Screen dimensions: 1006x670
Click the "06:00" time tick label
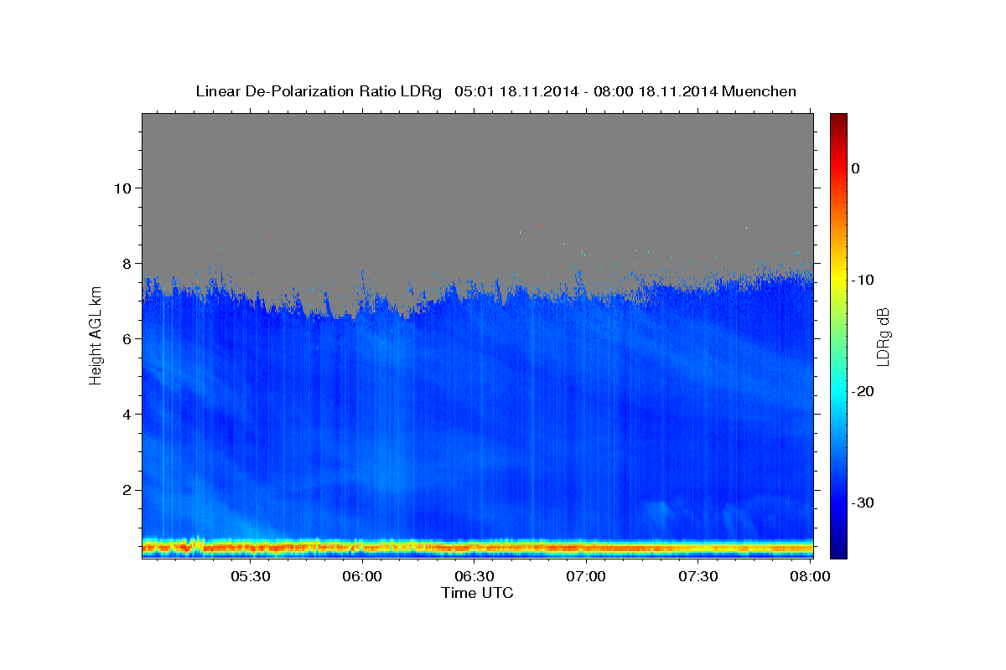pos(362,576)
